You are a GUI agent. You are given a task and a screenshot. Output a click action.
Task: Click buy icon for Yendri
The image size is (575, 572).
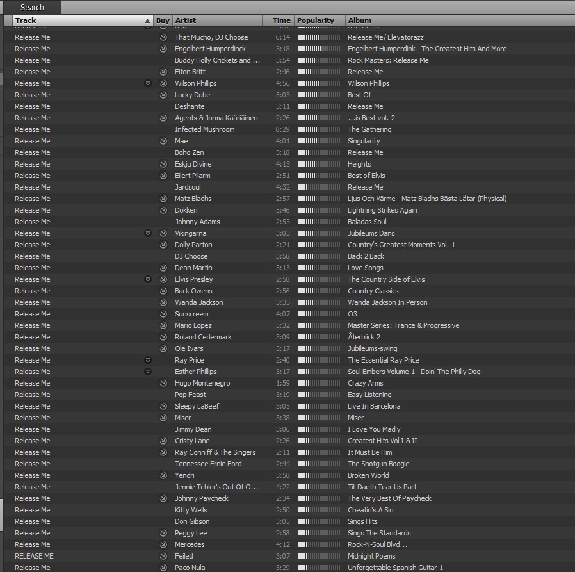click(x=163, y=475)
